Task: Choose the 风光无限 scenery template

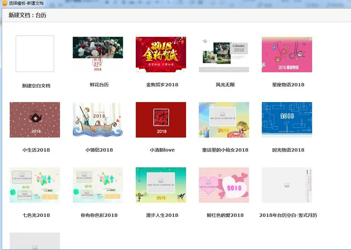Action: point(224,54)
